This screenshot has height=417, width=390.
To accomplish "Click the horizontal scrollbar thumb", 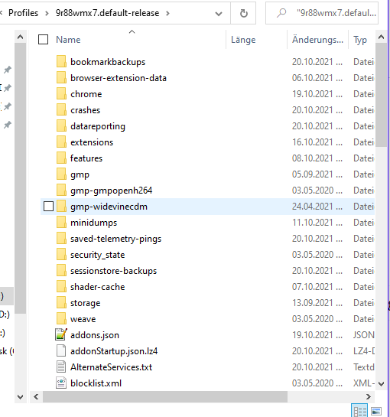I will tap(165, 397).
